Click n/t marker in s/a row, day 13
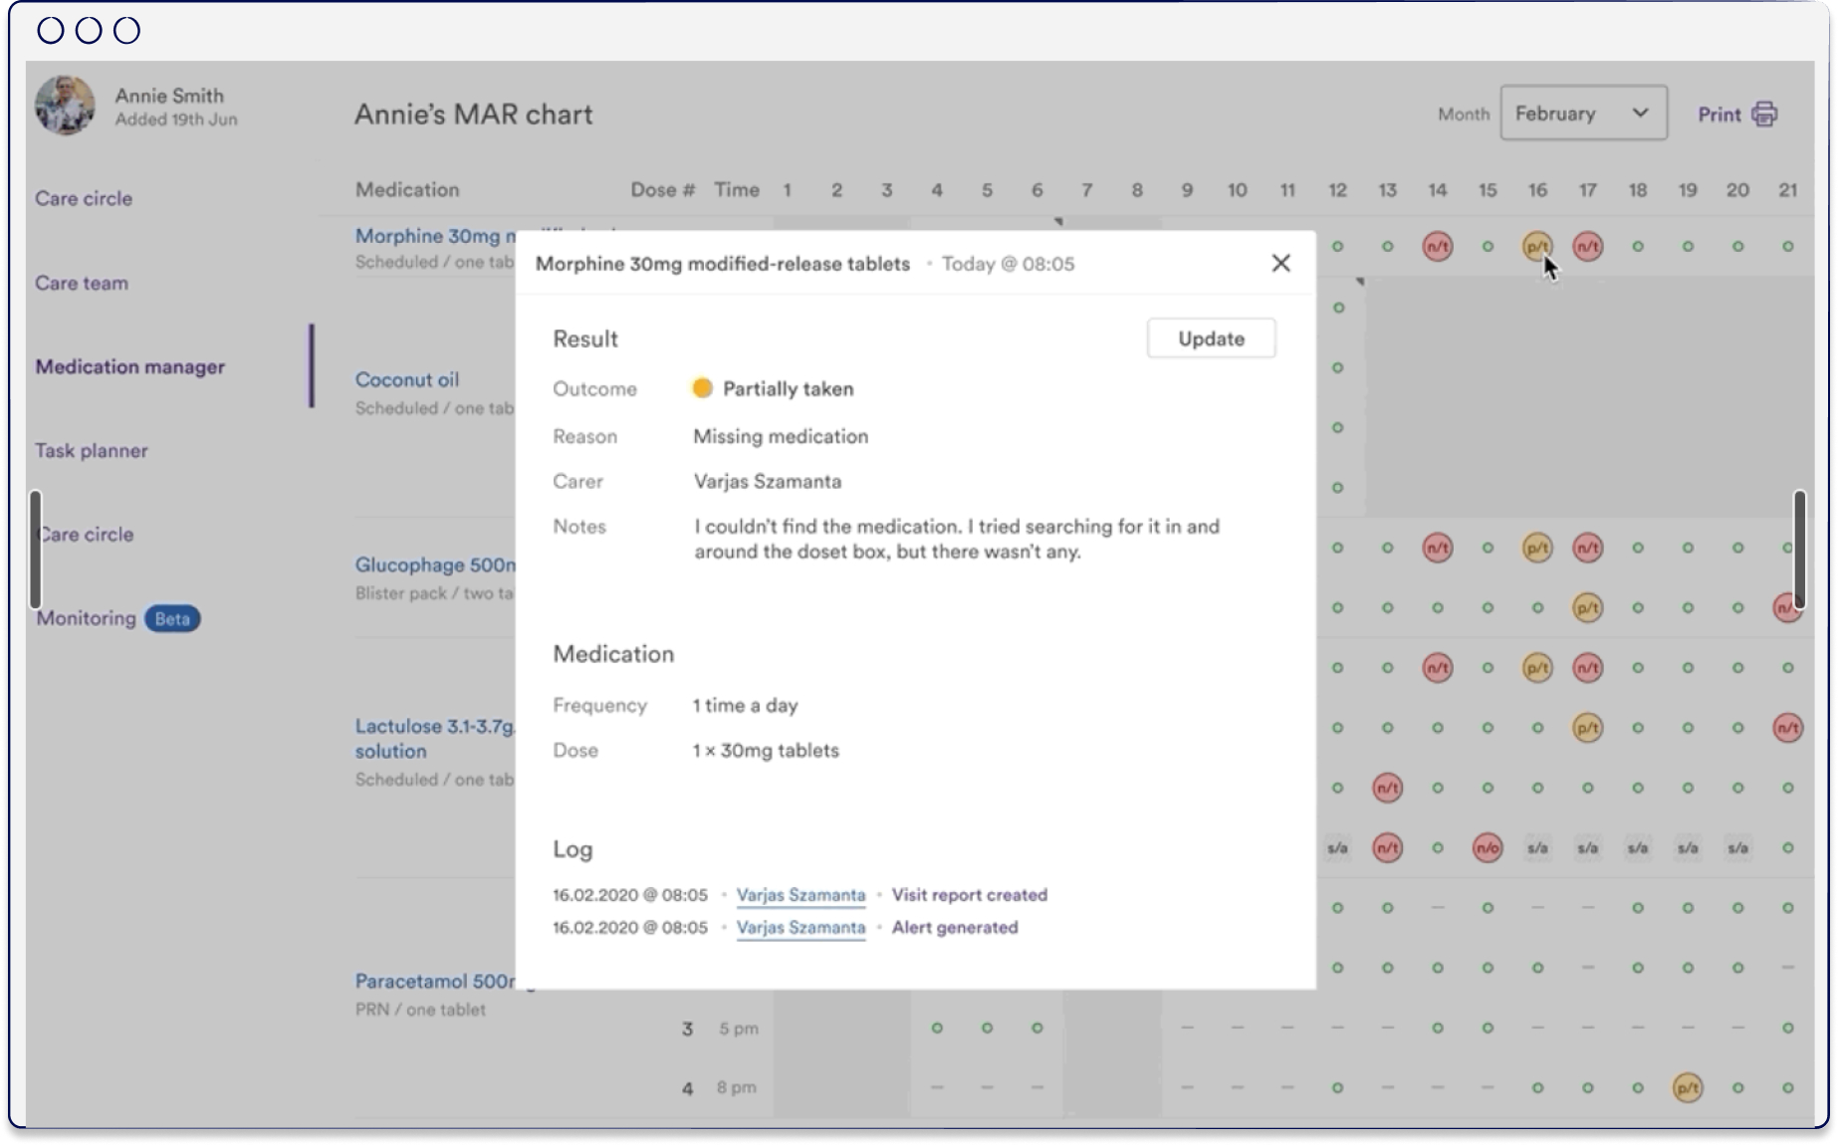This screenshot has height=1145, width=1838. pos(1387,847)
